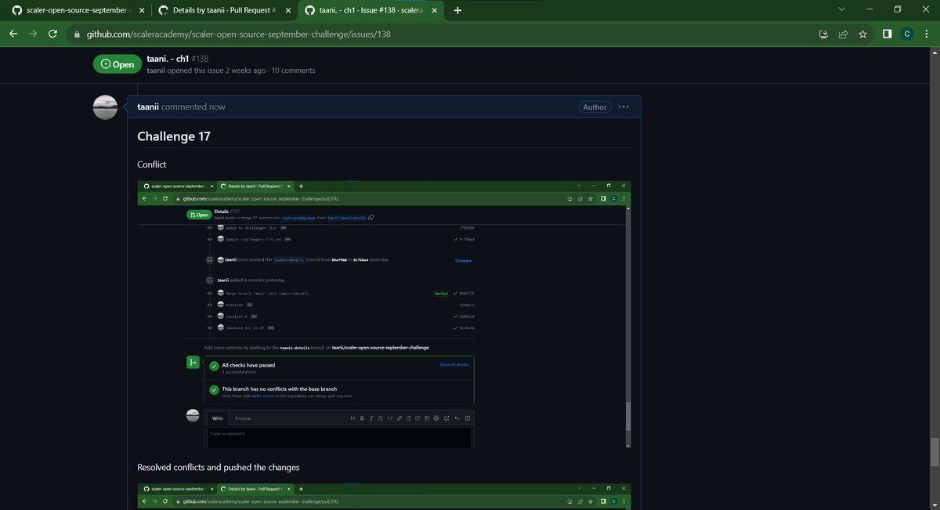Toggle the task list formatting option
940x510 pixels.
tap(426, 418)
